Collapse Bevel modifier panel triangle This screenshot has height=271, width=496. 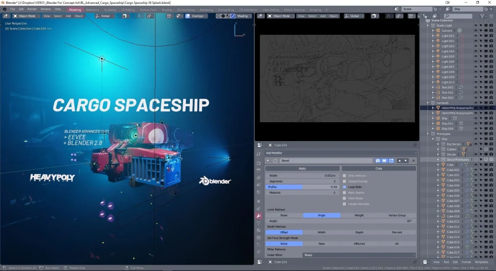[268, 160]
